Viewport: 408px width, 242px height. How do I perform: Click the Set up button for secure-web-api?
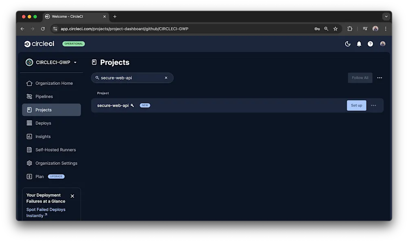(x=356, y=105)
